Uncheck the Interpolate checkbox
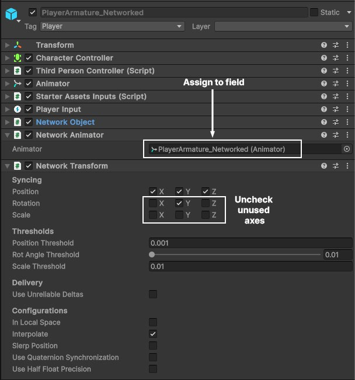 coord(153,334)
